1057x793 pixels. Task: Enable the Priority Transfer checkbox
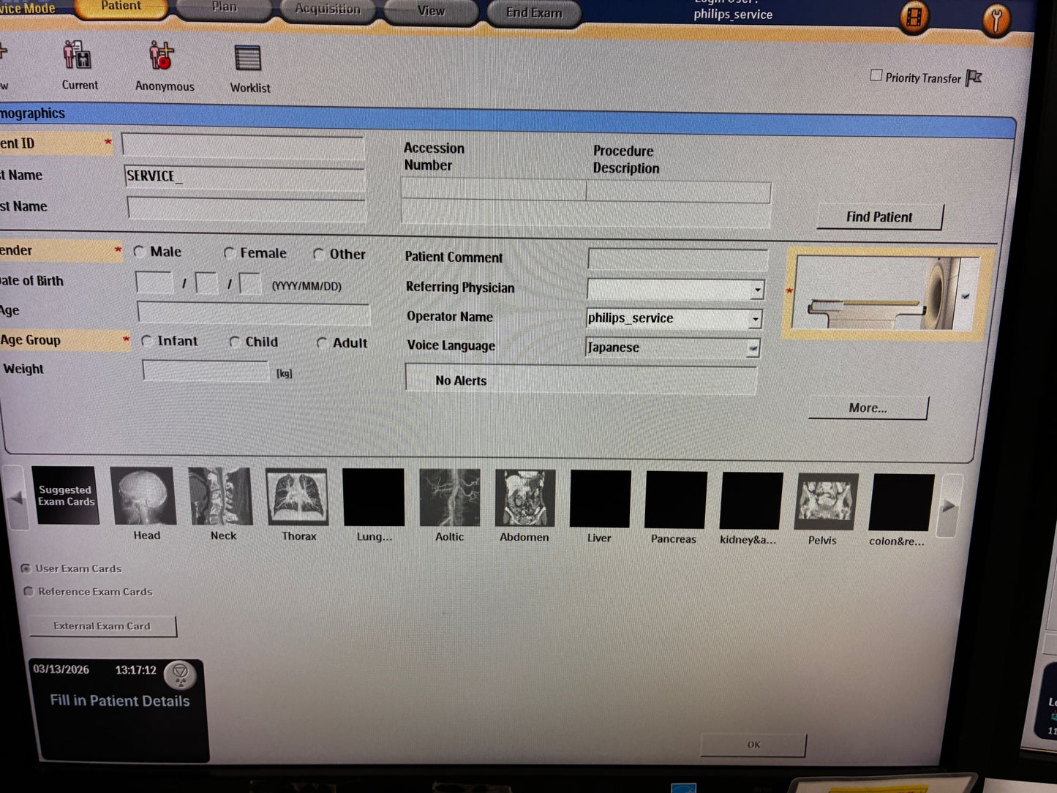876,75
